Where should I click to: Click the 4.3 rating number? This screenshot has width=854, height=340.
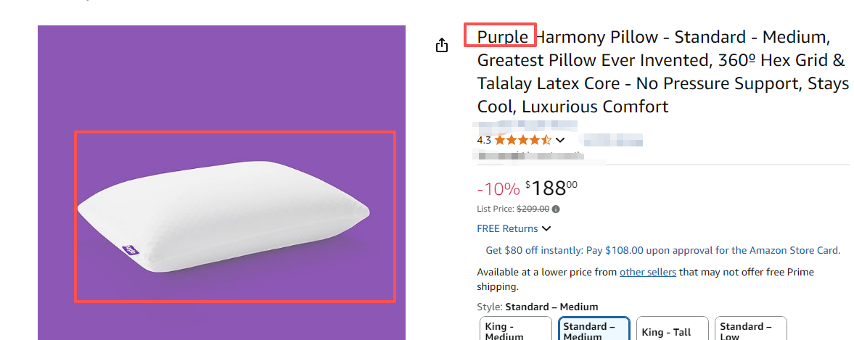484,140
